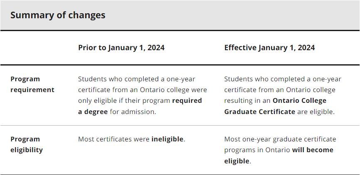Click 'programs in Ontario' text
This screenshot has width=360, height=175.
(257, 150)
